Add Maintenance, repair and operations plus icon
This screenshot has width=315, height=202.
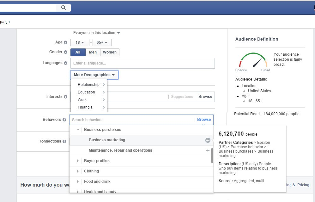pyautogui.click(x=208, y=151)
